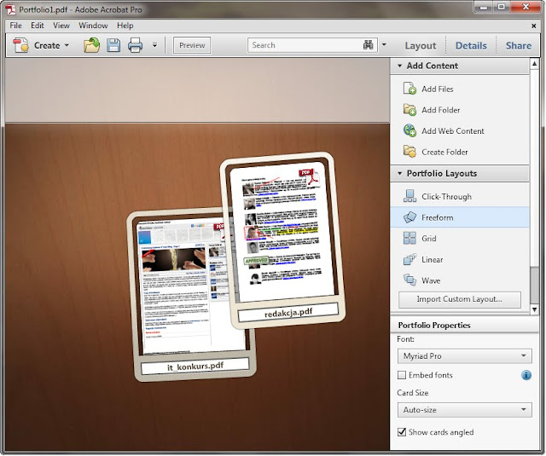This screenshot has width=546, height=456.
Task: Click the redakcja.pdf file name label
Action: 288,312
